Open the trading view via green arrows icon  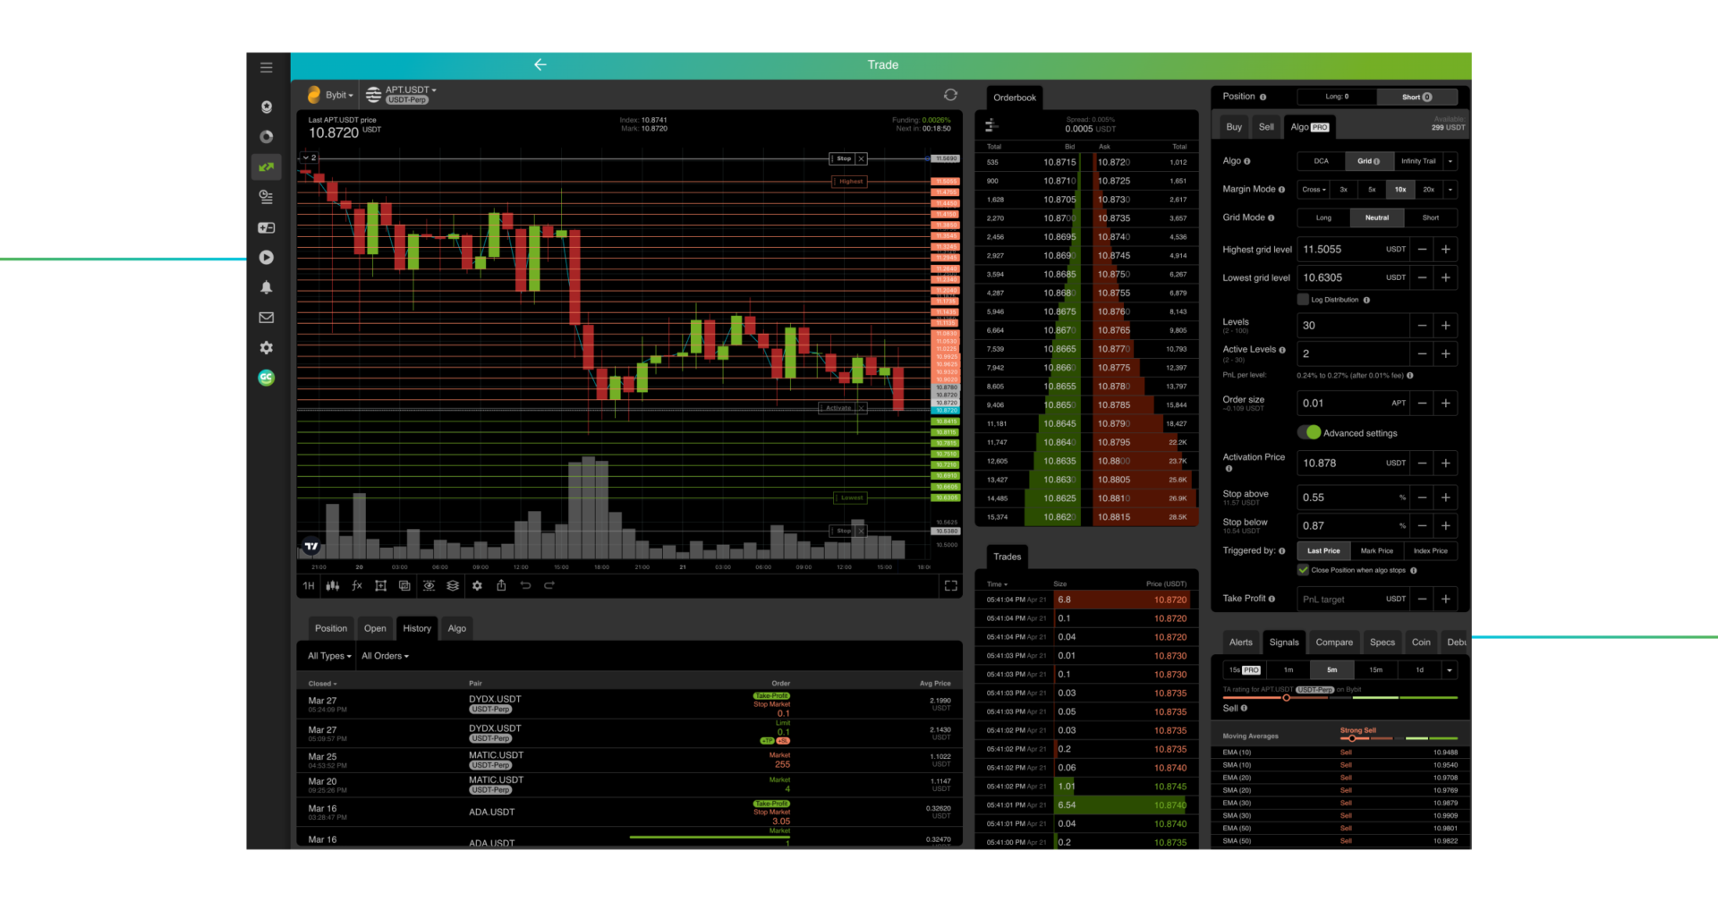pos(266,166)
